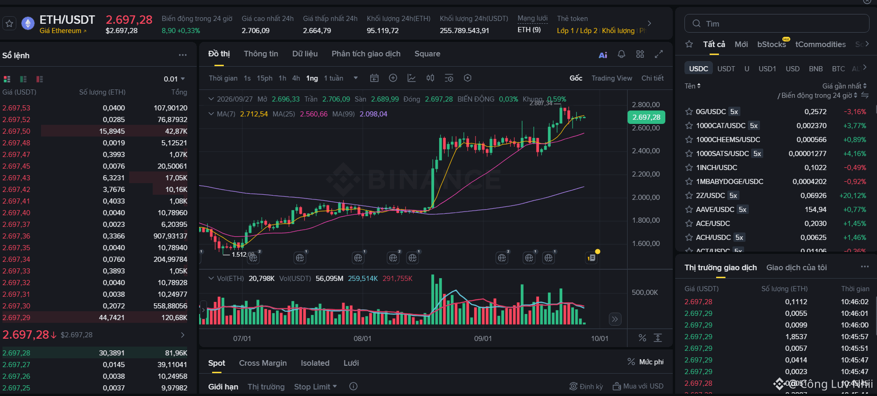Switch chart to Trading View

click(612, 78)
